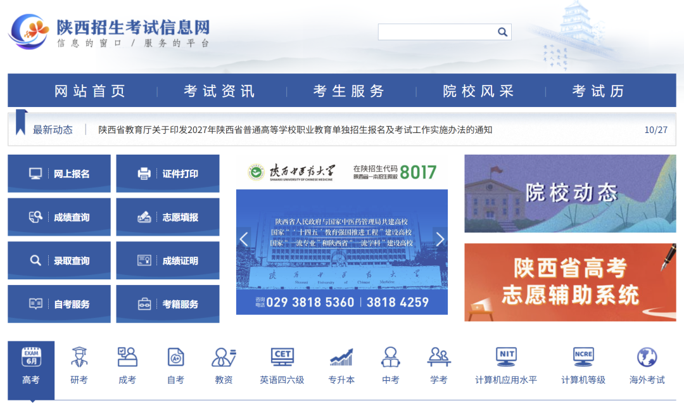This screenshot has width=684, height=408.
Task: Open the 院校动态 banner
Action: [570, 193]
